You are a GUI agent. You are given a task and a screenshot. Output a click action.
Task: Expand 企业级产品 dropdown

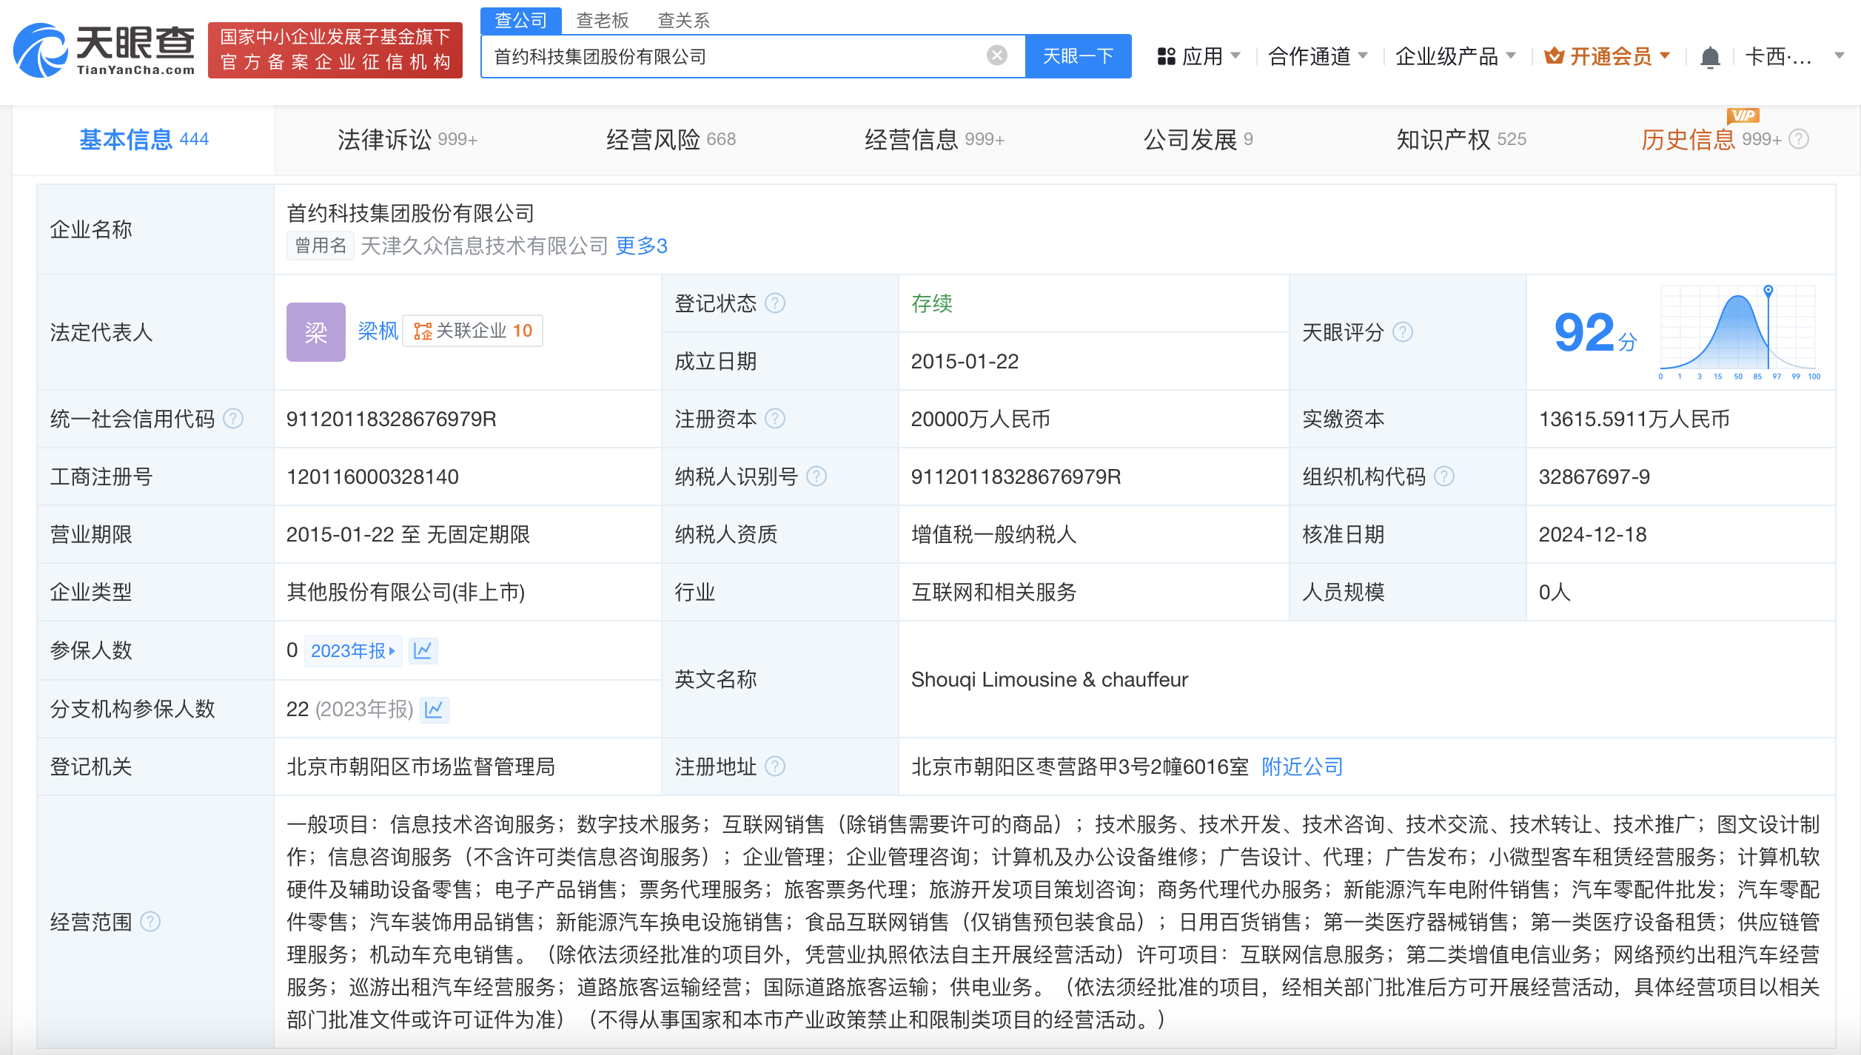1455,56
